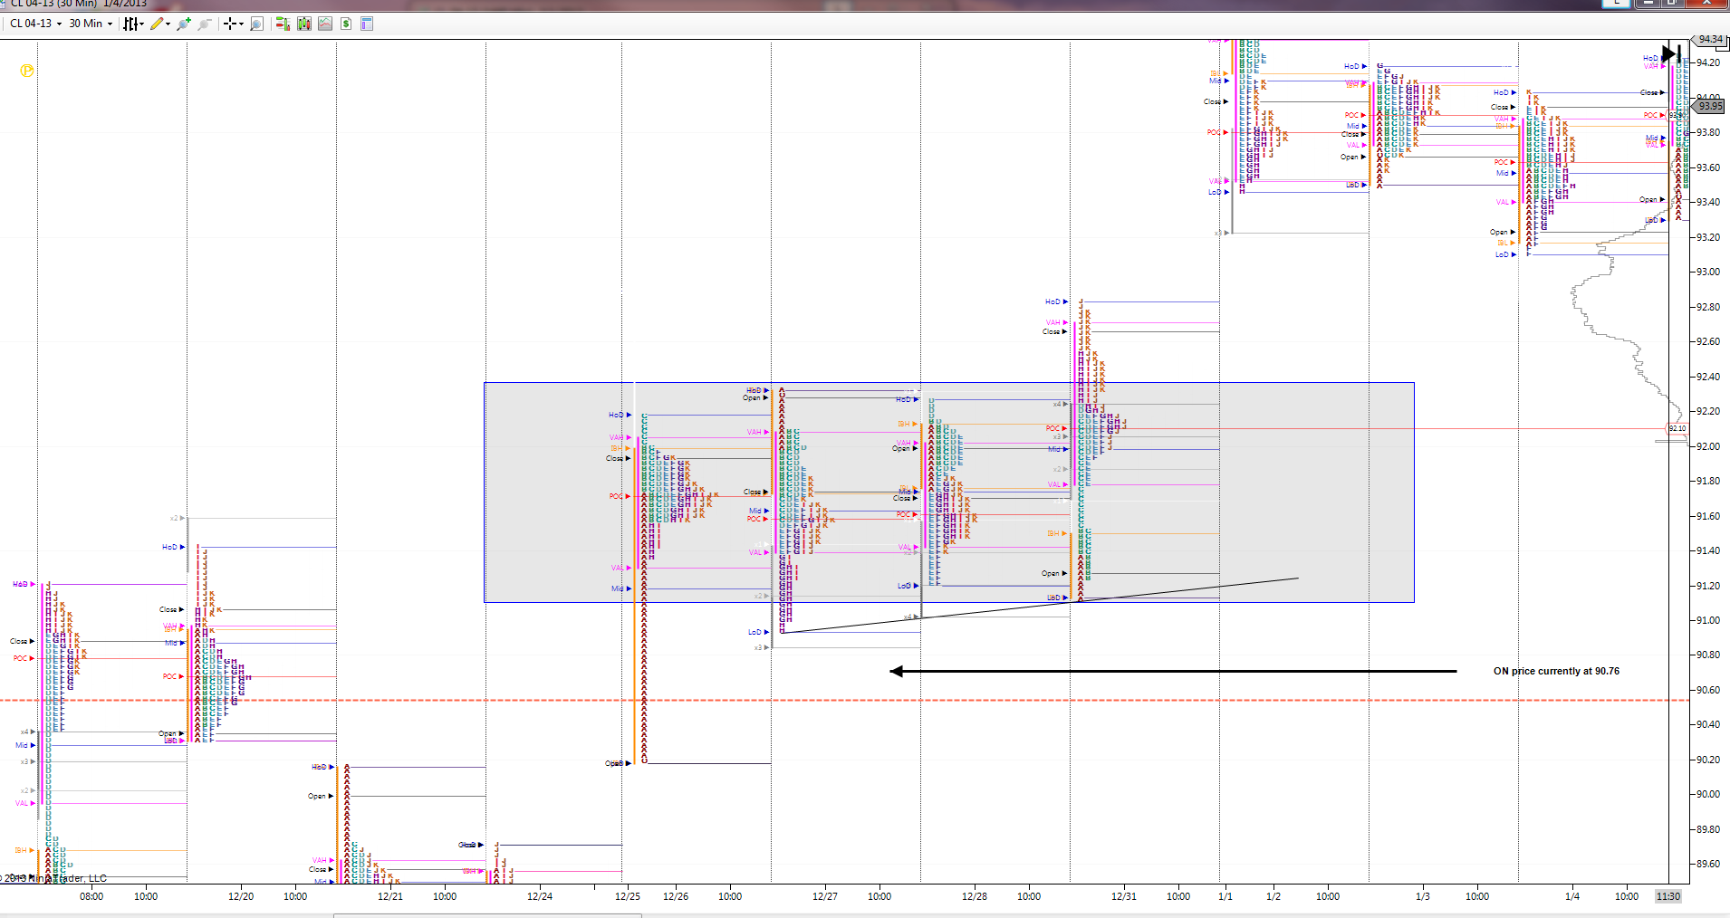
Task: Click the 12/28 date axis label
Action: pos(975,896)
